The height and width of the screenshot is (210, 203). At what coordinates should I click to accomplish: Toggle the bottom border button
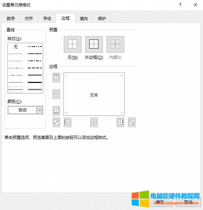pos(56,111)
